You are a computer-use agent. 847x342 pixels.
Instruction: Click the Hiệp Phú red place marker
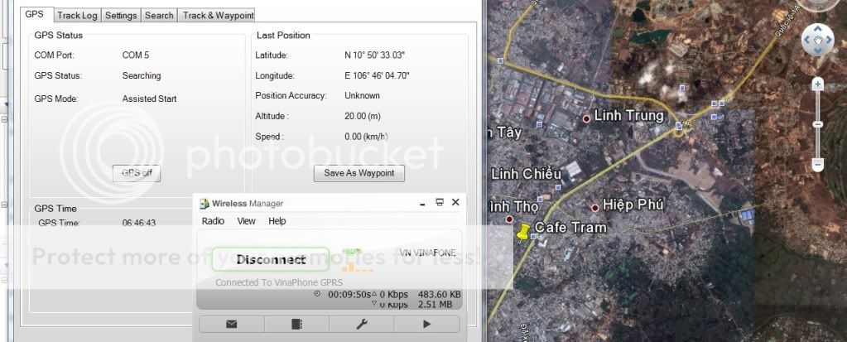coord(595,206)
